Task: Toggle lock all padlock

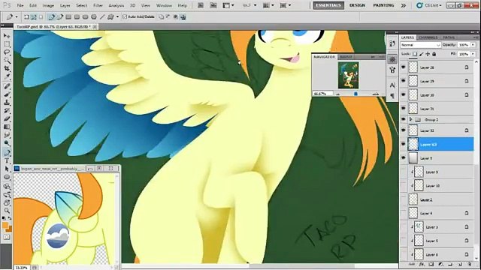Action: tap(434, 54)
